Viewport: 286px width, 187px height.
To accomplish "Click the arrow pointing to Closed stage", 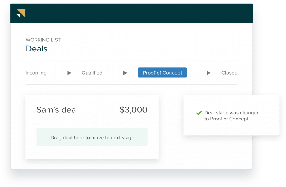I will pyautogui.click(x=204, y=73).
